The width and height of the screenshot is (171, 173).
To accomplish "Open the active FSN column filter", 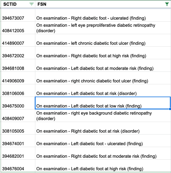I will [x=167, y=4].
